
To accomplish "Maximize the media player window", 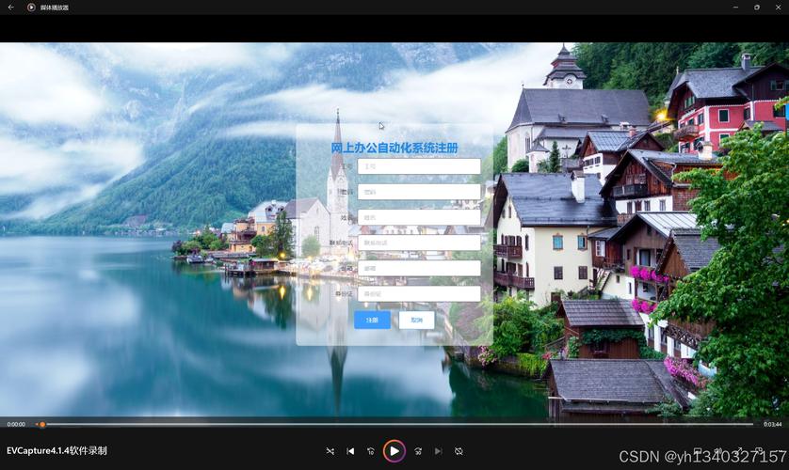I will coord(756,8).
